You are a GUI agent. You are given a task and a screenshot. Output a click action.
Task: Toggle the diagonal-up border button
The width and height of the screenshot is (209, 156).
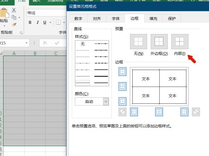tap(123, 112)
